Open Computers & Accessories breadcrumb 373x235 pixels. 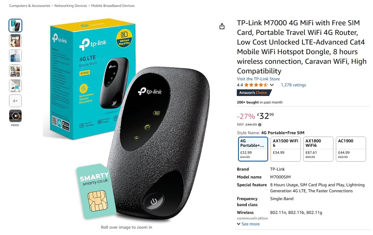(x=30, y=6)
